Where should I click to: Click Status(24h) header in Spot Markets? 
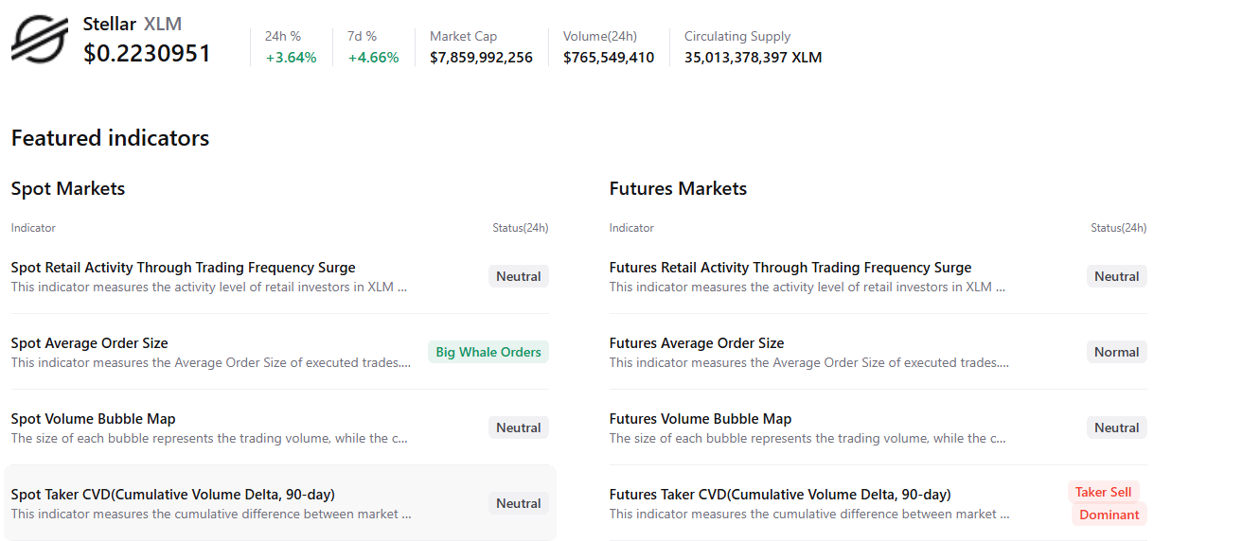pos(520,228)
